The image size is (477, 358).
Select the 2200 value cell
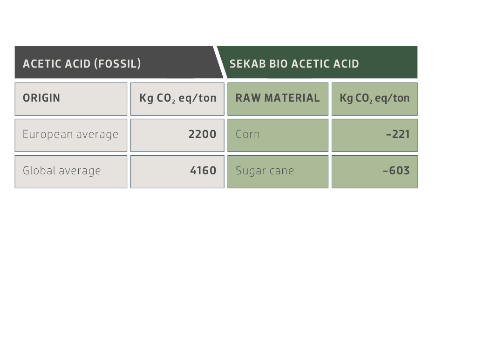click(x=177, y=135)
